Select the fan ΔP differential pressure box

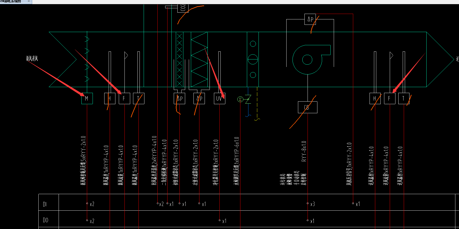pyautogui.click(x=310, y=19)
